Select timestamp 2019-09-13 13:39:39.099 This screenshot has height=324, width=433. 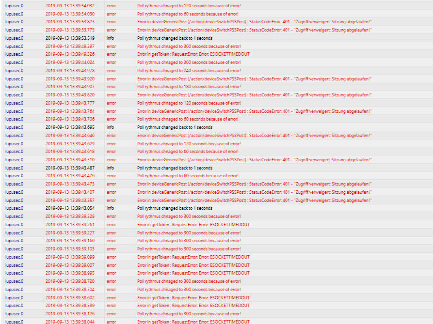click(70, 257)
